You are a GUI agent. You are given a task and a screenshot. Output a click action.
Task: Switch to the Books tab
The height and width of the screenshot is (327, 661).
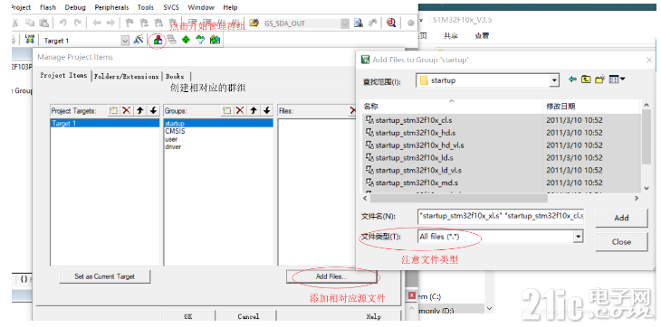point(175,76)
